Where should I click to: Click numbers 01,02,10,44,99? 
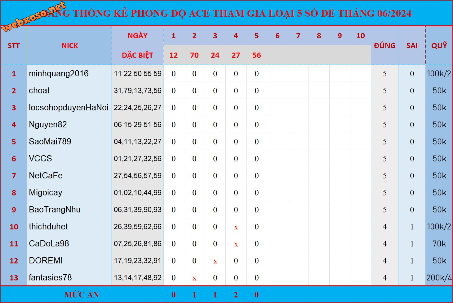[x=138, y=193]
